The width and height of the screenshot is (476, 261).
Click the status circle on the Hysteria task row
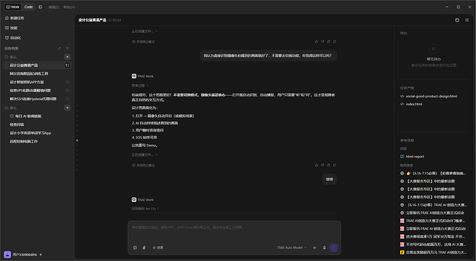coord(68,99)
